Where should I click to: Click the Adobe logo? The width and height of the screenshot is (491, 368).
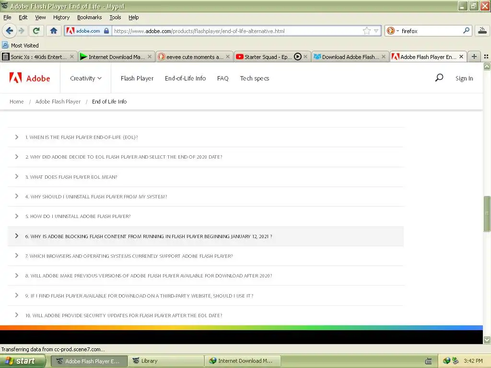[x=29, y=78]
